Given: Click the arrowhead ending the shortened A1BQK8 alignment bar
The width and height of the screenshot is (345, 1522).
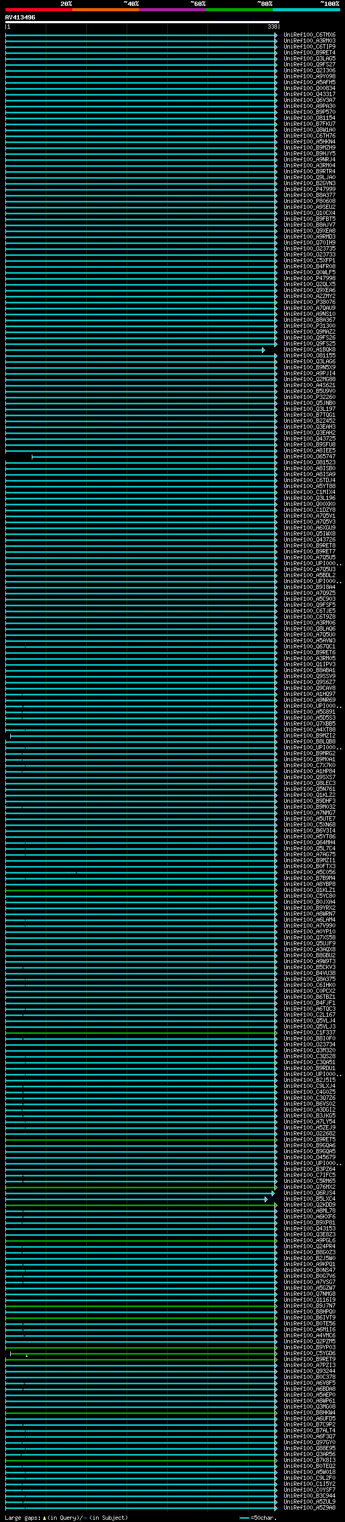Looking at the screenshot, I should point(264,350).
